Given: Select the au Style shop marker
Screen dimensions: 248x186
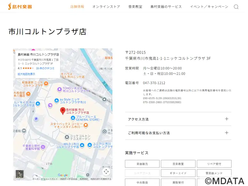Looking at the screenshot, I should coord(56,100).
